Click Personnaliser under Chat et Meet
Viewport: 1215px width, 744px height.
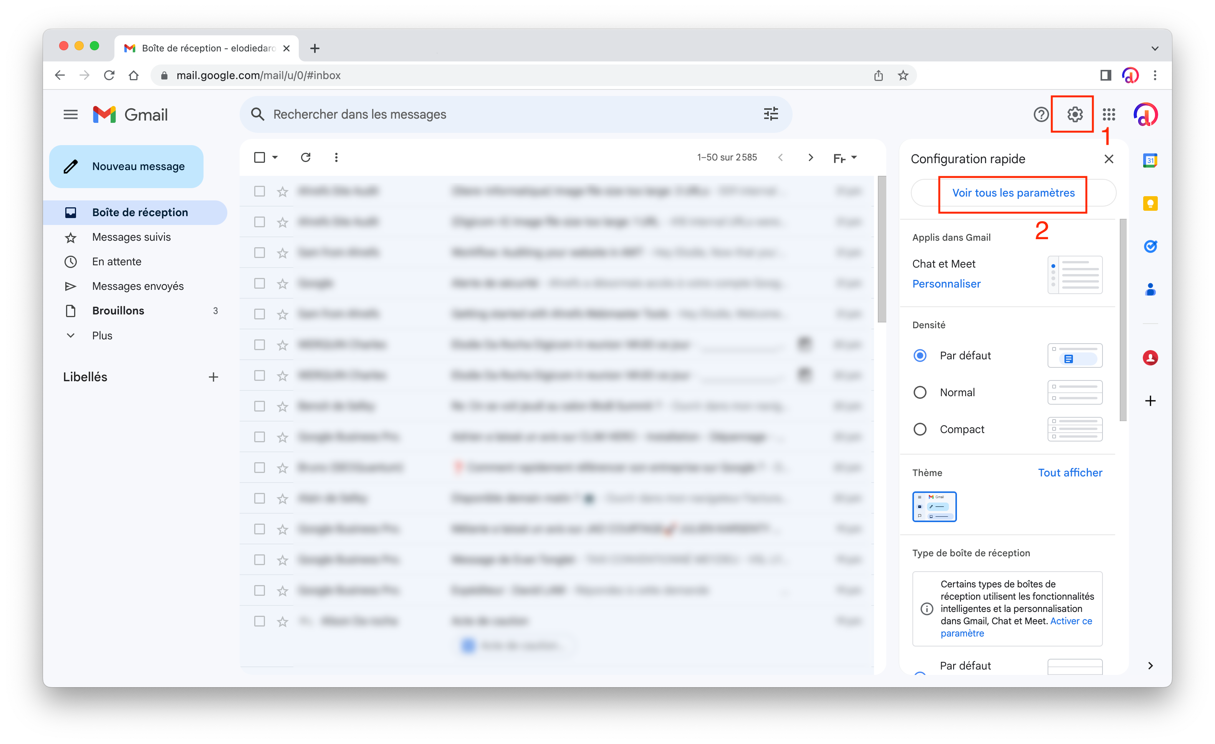tap(946, 284)
